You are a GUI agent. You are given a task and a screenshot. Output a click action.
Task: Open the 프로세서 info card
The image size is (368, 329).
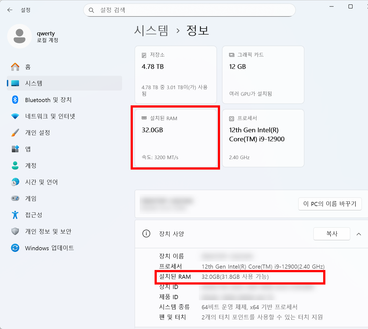coord(263,138)
